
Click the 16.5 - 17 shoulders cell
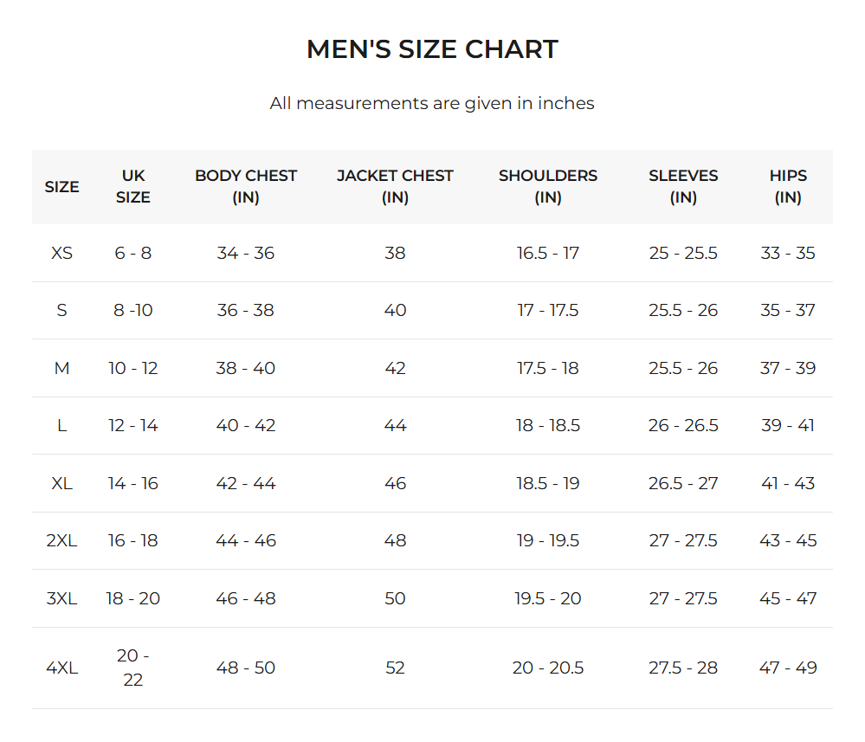pyautogui.click(x=548, y=254)
